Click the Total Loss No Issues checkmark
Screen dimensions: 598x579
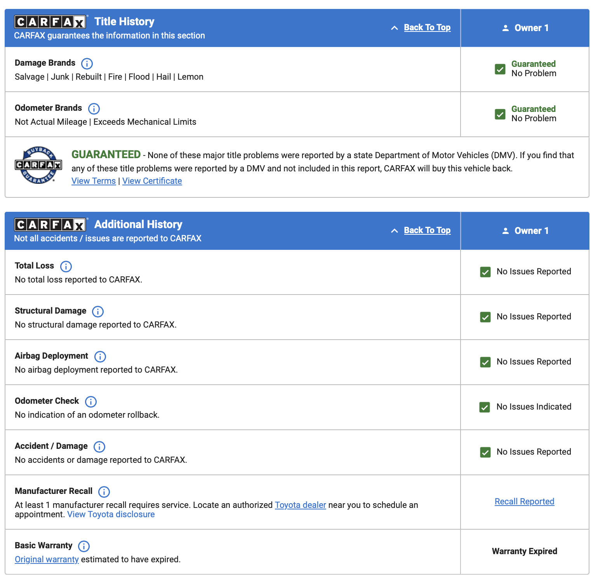point(485,272)
